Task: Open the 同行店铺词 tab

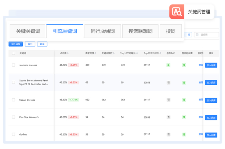Action: (x=103, y=31)
